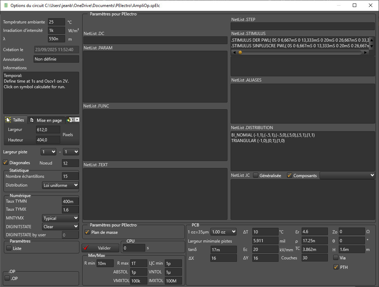Image resolution: width=379 pixels, height=287 pixels.
Task: Click the red checkmark on Valider
Action: point(87,248)
